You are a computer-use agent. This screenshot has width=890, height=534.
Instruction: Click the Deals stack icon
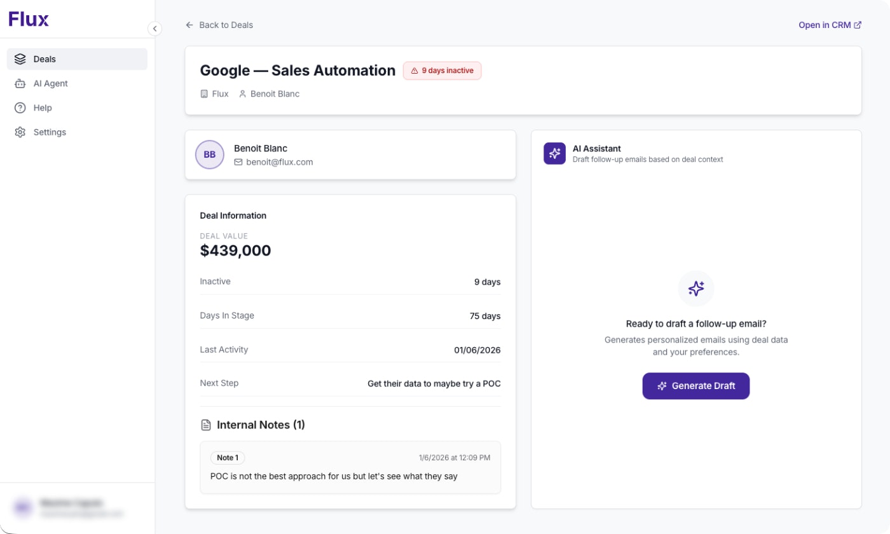[20, 59]
